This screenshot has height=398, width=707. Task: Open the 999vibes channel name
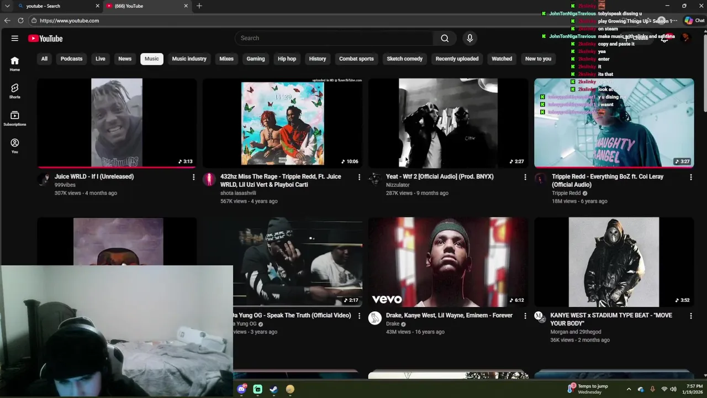[65, 185]
